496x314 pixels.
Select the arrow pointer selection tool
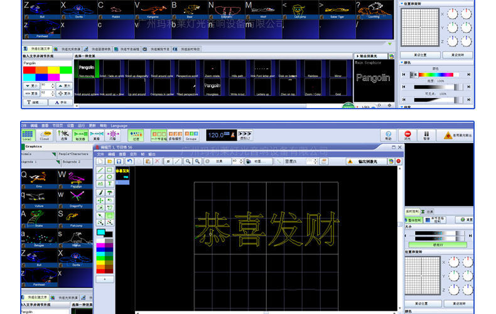point(100,215)
